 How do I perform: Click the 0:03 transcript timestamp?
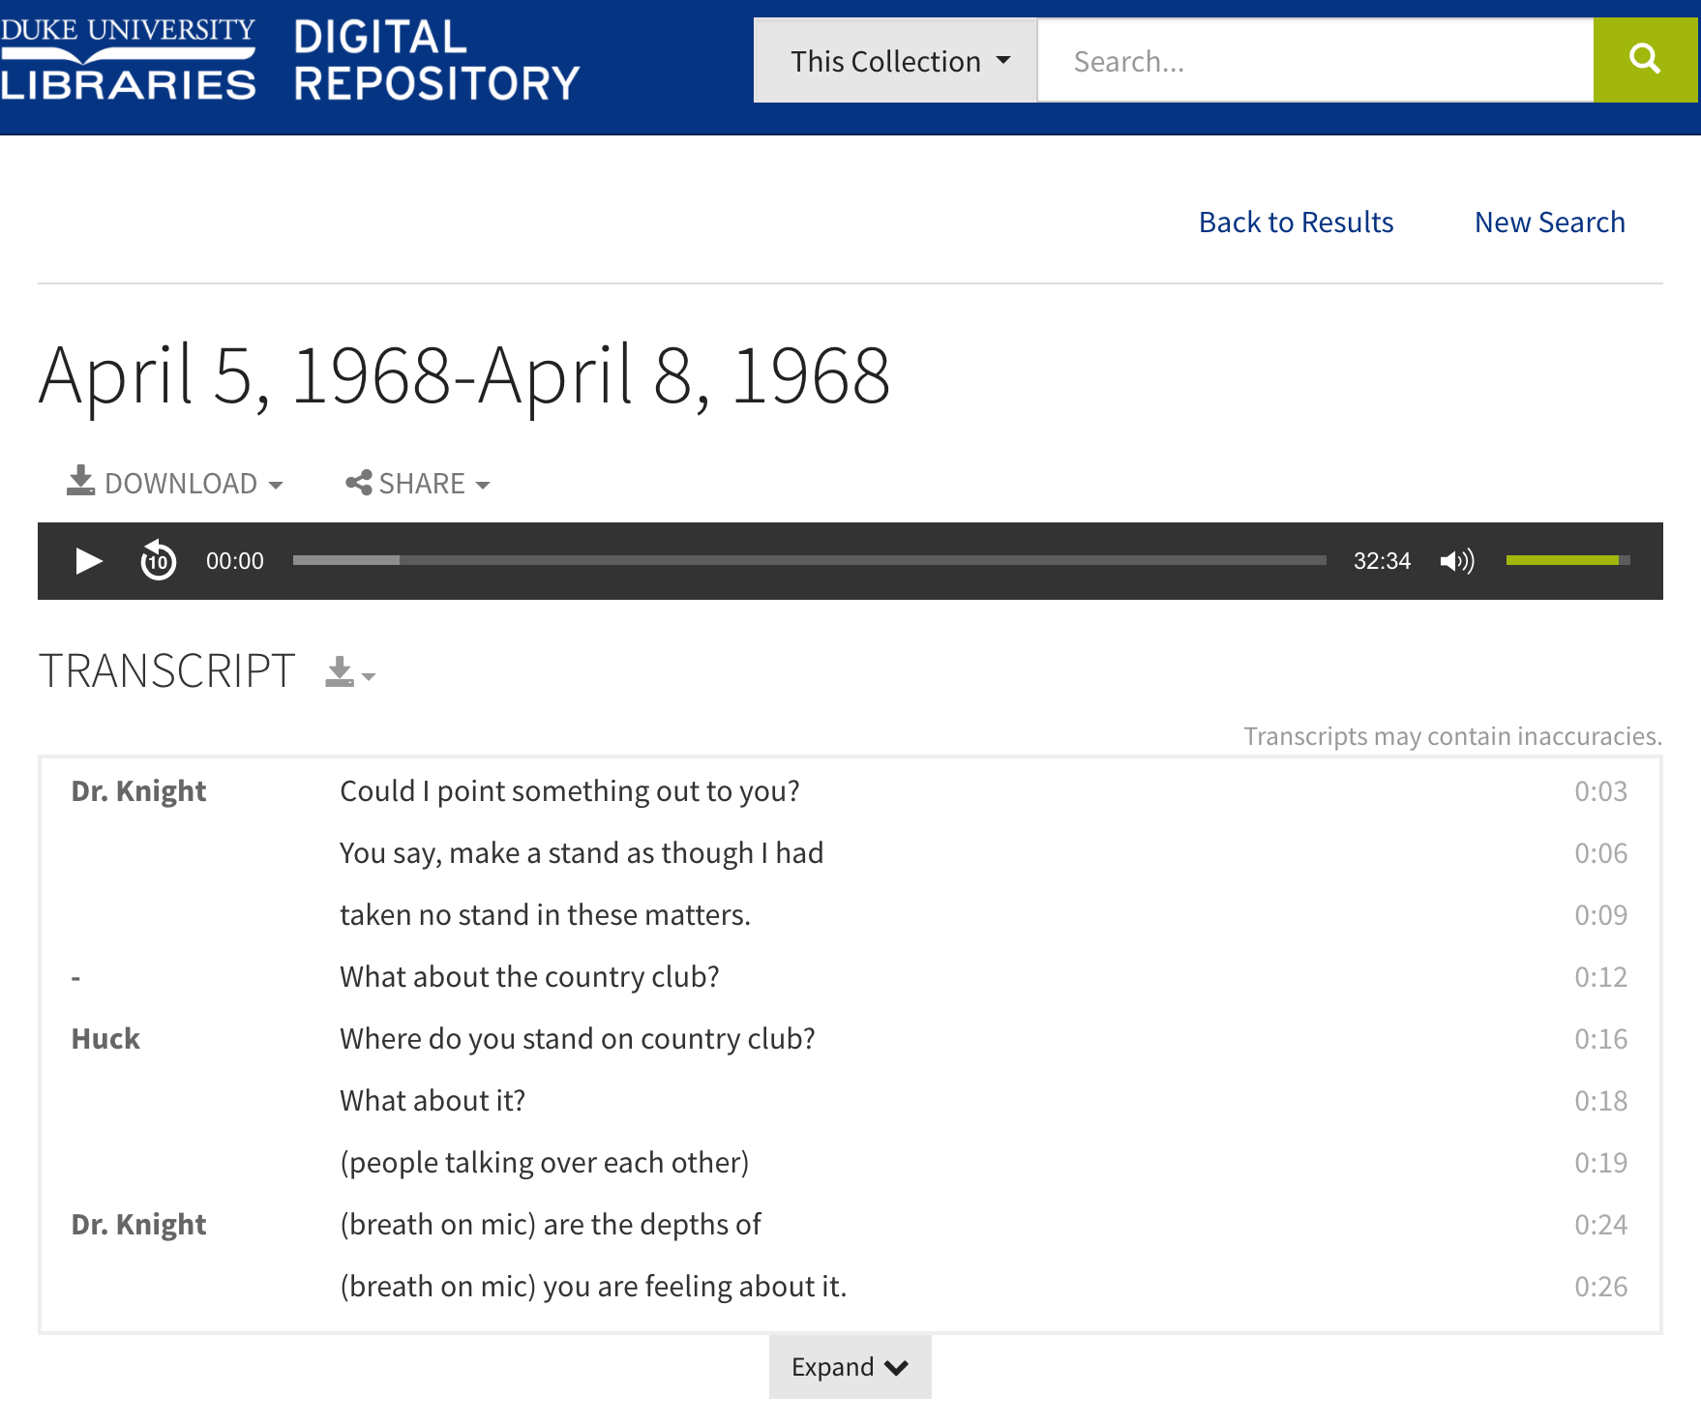coord(1600,791)
